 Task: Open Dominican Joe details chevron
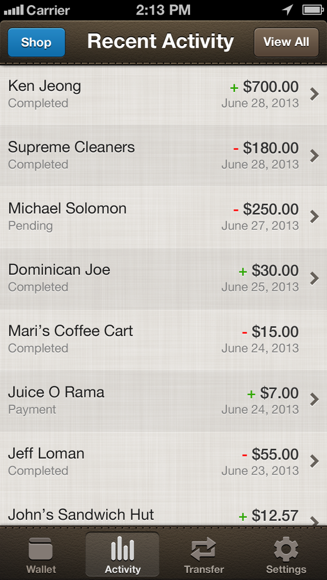315,278
